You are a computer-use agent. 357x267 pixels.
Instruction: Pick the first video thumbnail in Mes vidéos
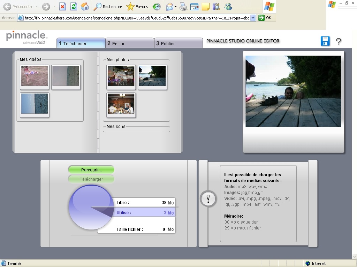(34, 76)
